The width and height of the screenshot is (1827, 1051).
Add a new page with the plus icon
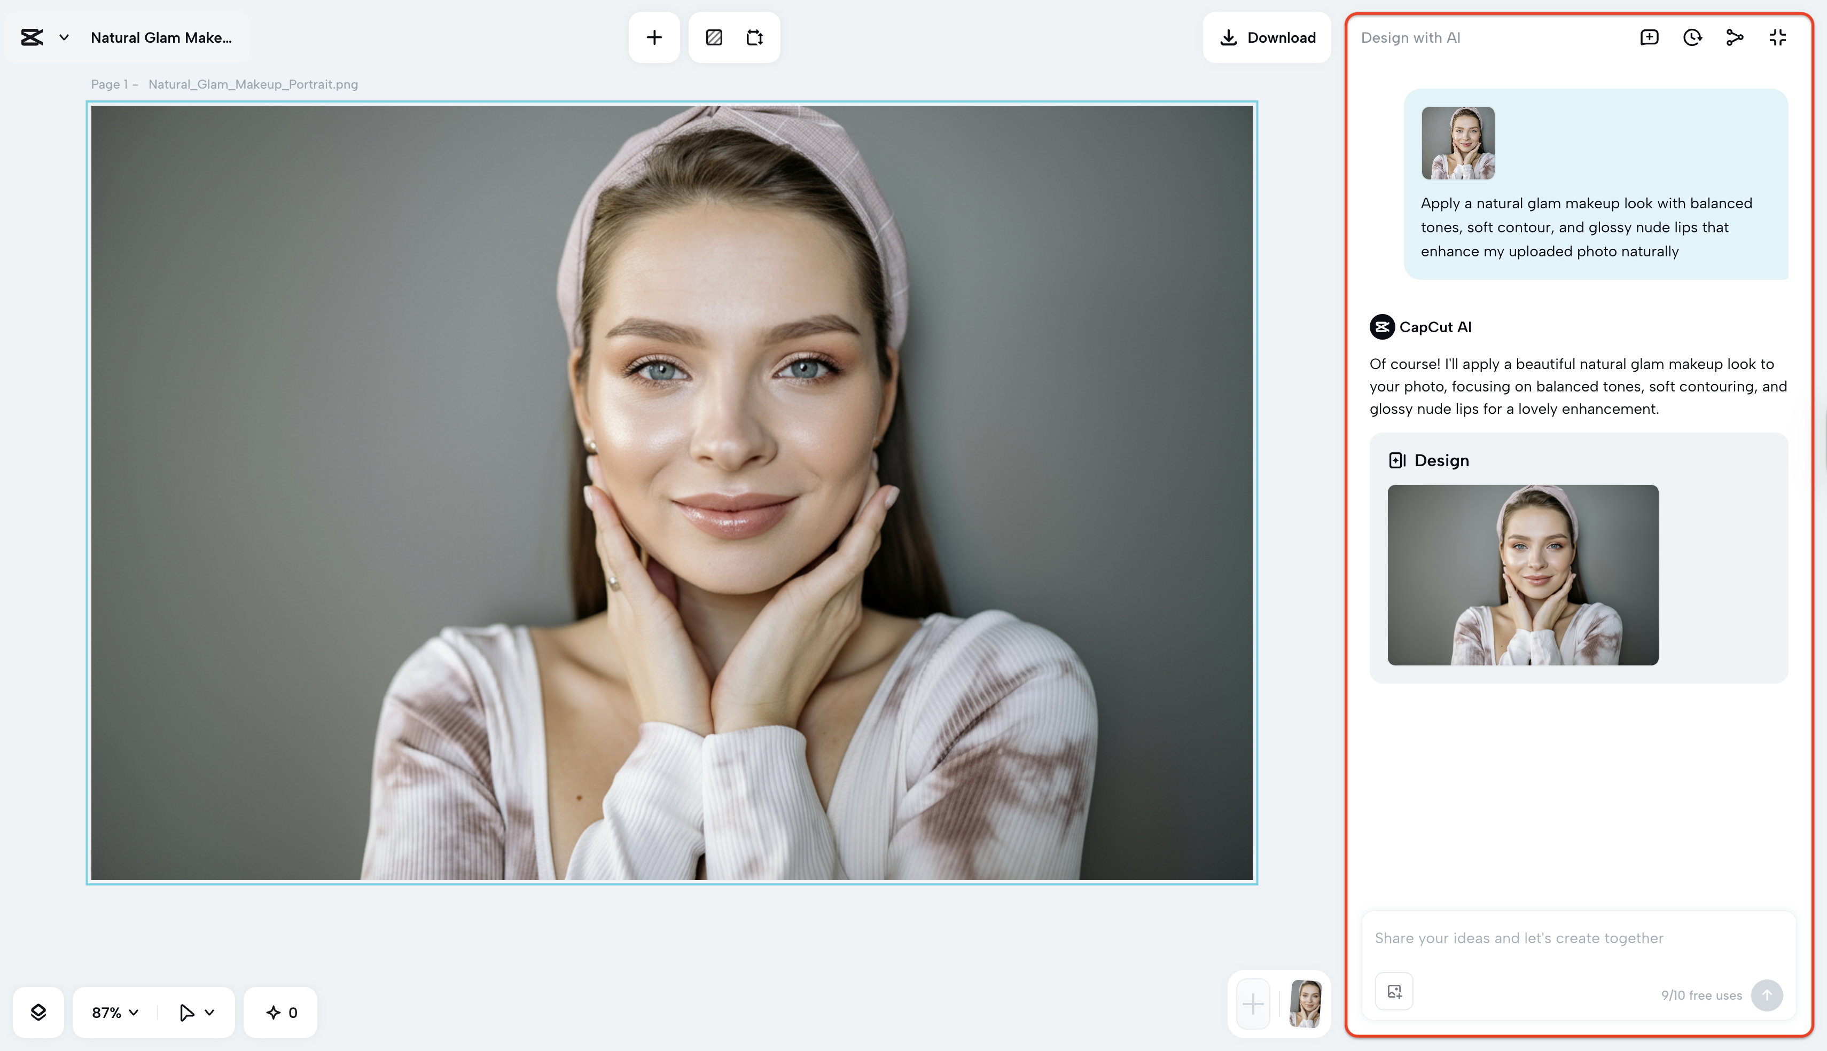(x=653, y=37)
